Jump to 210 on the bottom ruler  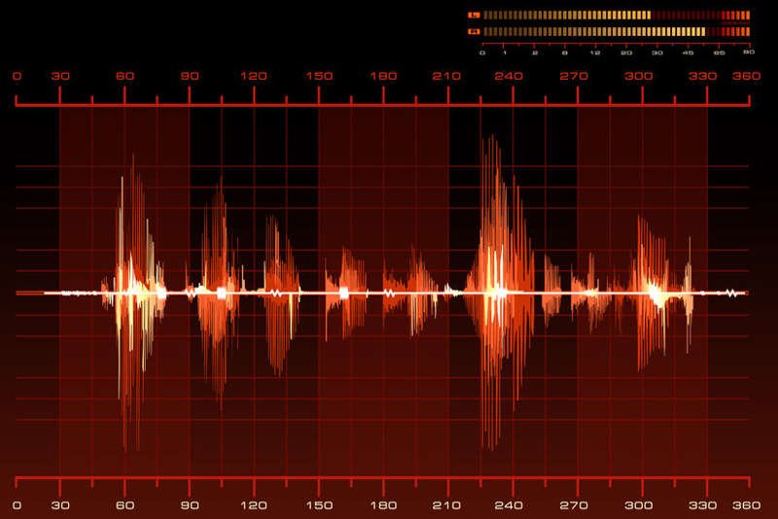pyautogui.click(x=447, y=505)
